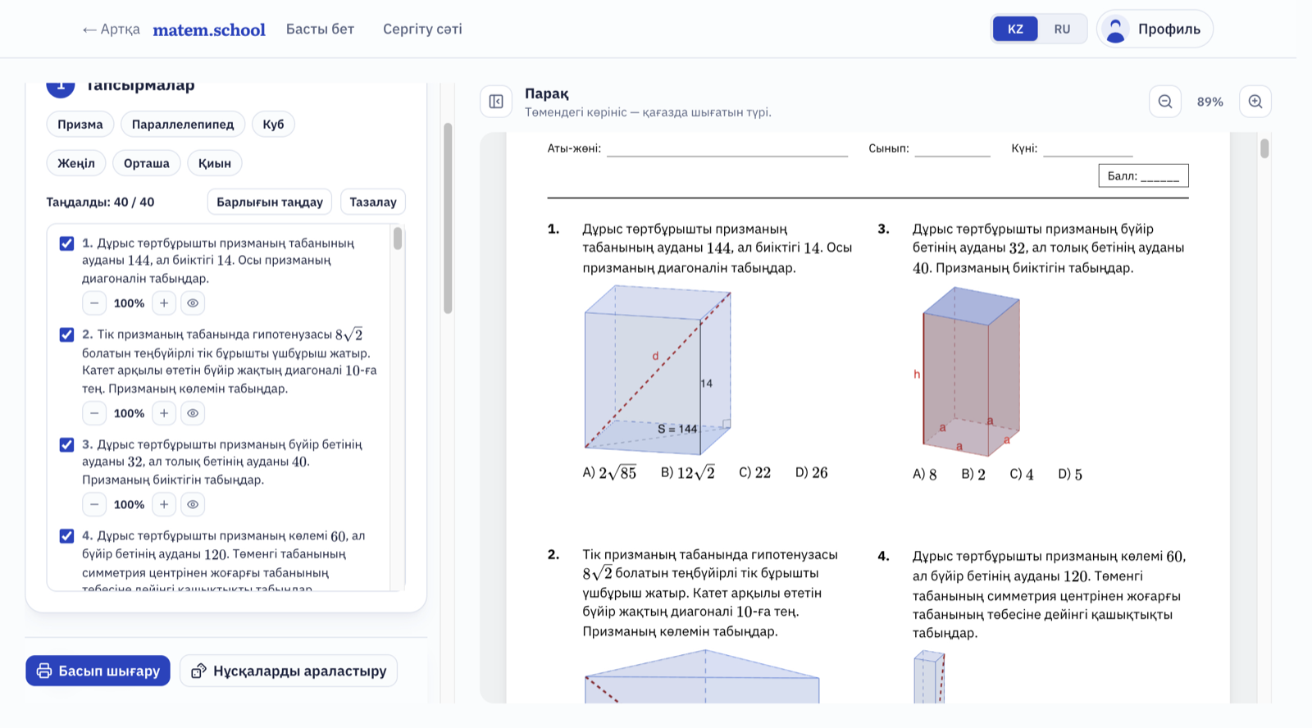Select the Қиын difficulty filter

(x=215, y=163)
